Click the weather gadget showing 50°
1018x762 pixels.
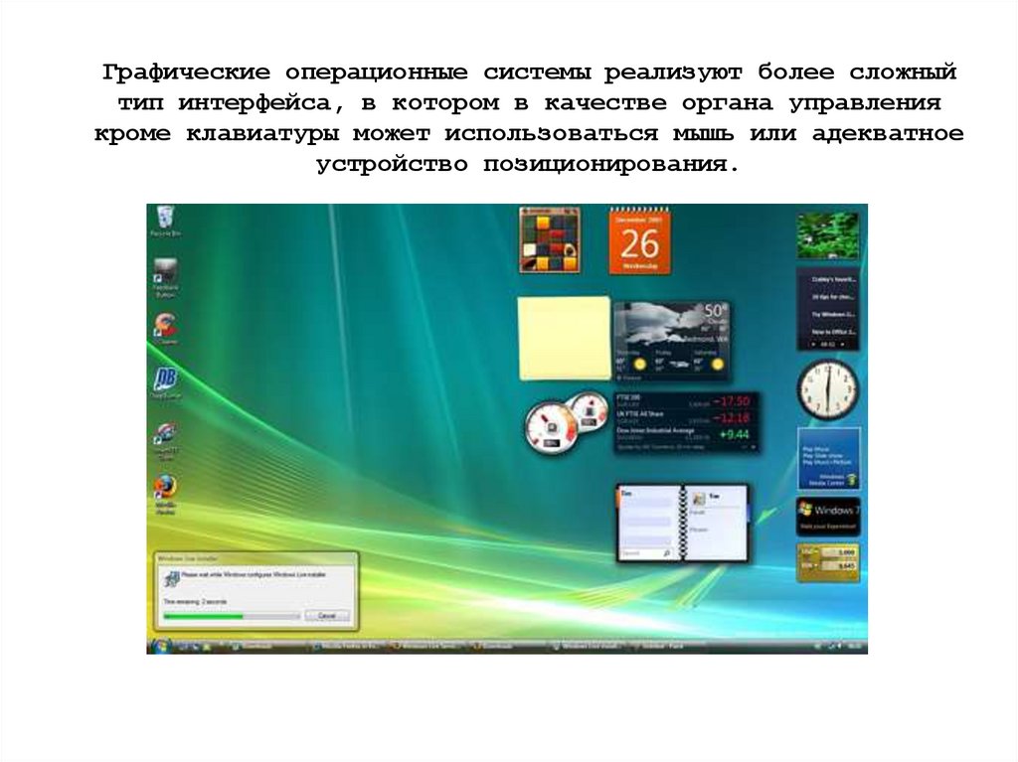coord(672,341)
